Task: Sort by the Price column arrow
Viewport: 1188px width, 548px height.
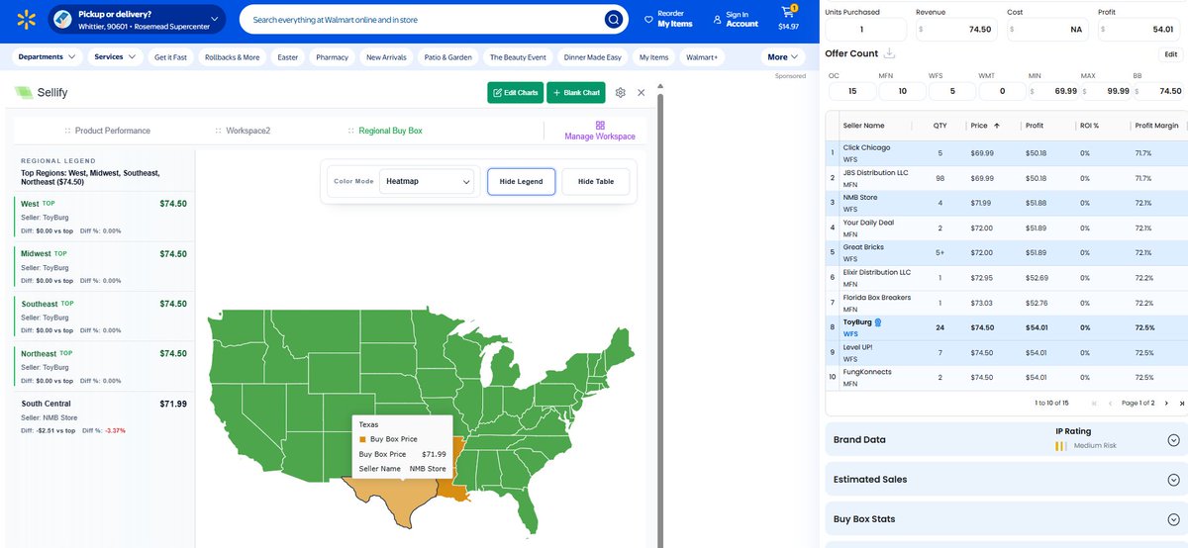Action: point(996,126)
